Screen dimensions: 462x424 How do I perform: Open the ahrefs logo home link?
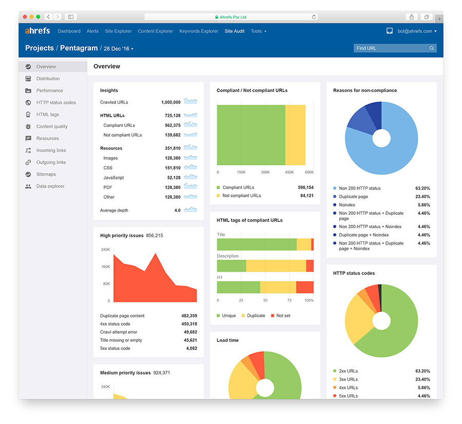pos(37,31)
